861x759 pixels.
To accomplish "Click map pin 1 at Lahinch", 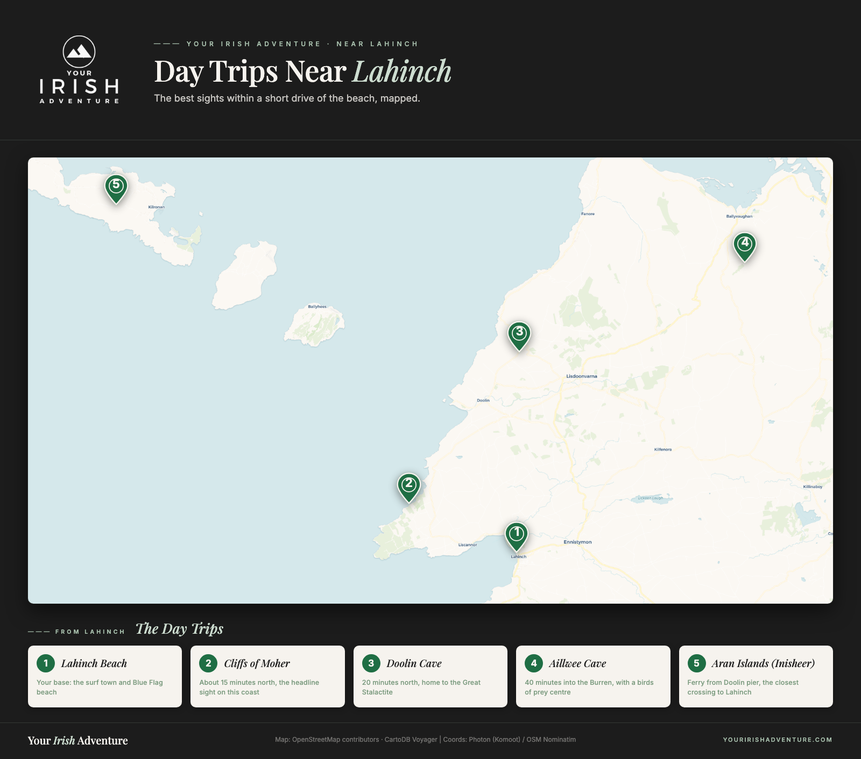I will 517,536.
